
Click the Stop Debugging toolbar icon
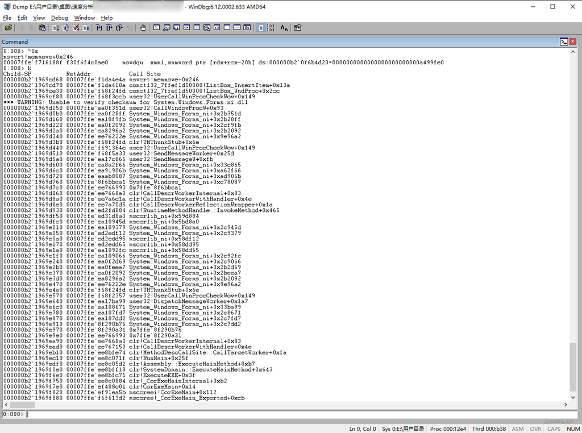[x=76, y=28]
